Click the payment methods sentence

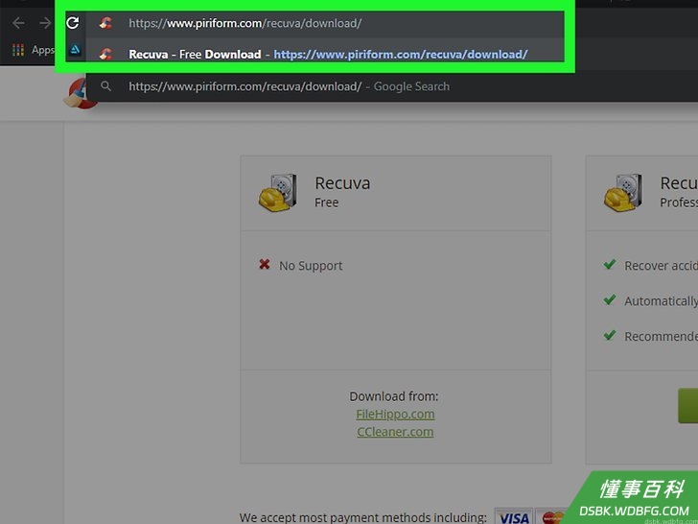pyautogui.click(x=362, y=517)
